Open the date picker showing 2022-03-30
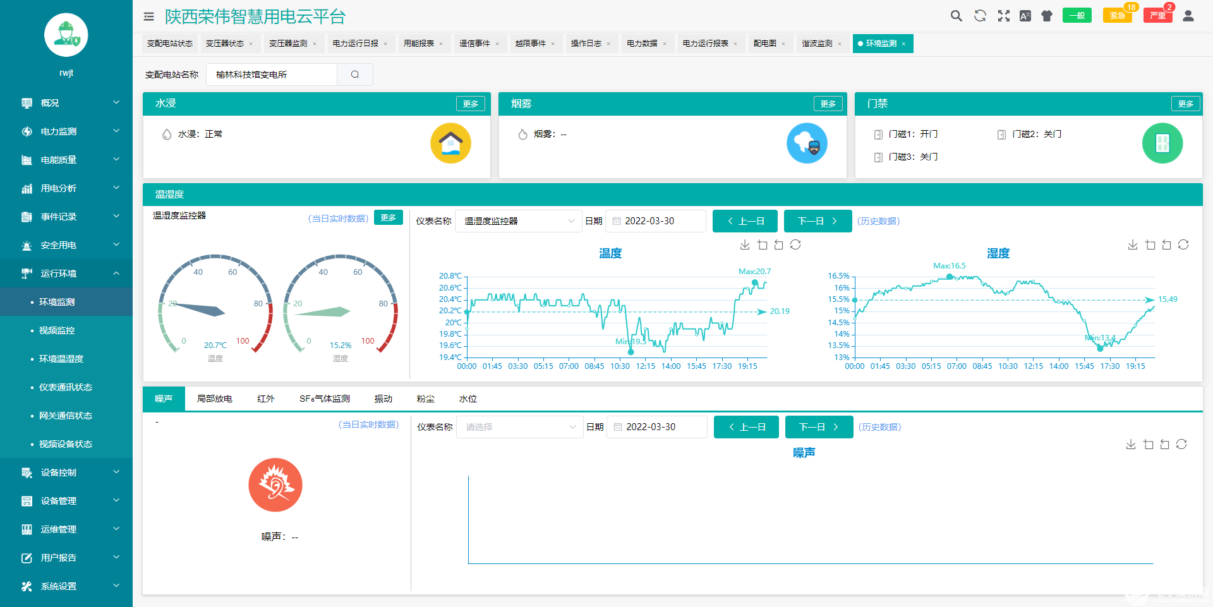The image size is (1213, 607). (655, 220)
